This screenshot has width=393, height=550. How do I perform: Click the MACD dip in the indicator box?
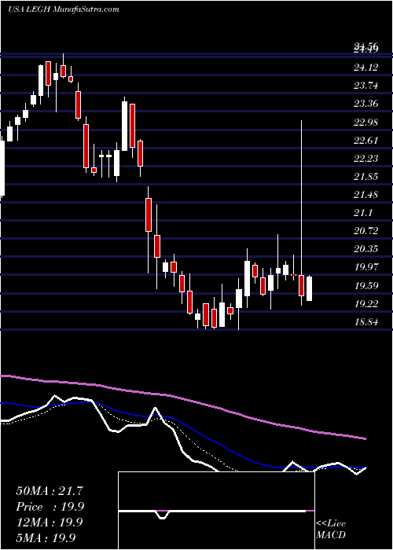[x=162, y=515]
